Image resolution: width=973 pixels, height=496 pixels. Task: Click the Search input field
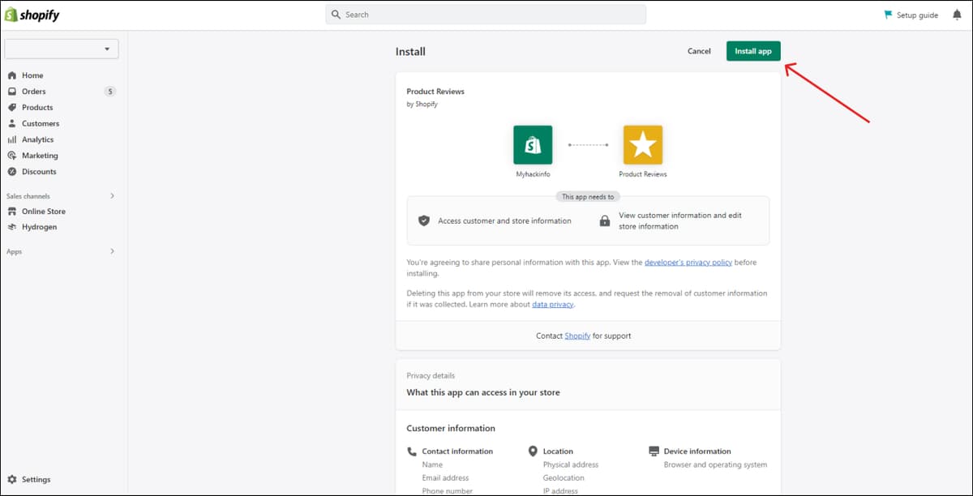coord(486,15)
